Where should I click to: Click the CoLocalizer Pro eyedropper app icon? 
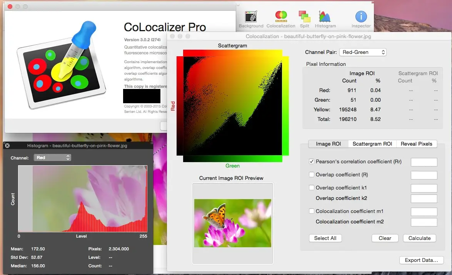(x=62, y=65)
